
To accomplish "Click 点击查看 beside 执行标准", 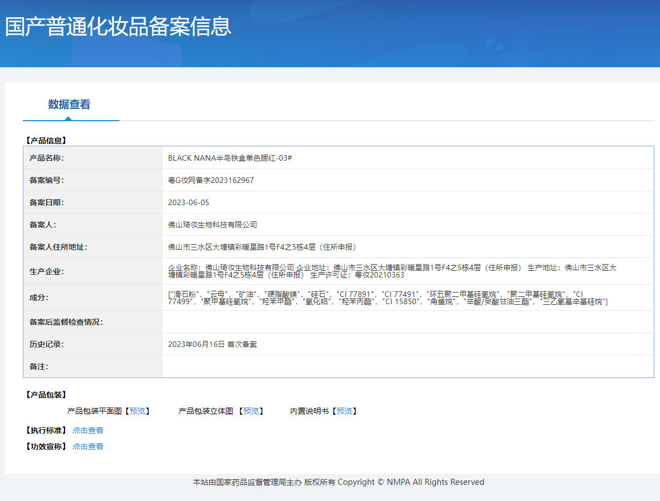I will (88, 430).
